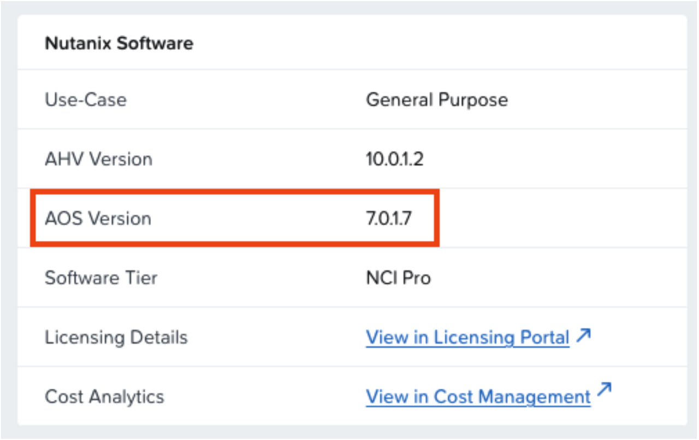Select the AOS Version row label
This screenshot has width=699, height=440.
tap(98, 218)
